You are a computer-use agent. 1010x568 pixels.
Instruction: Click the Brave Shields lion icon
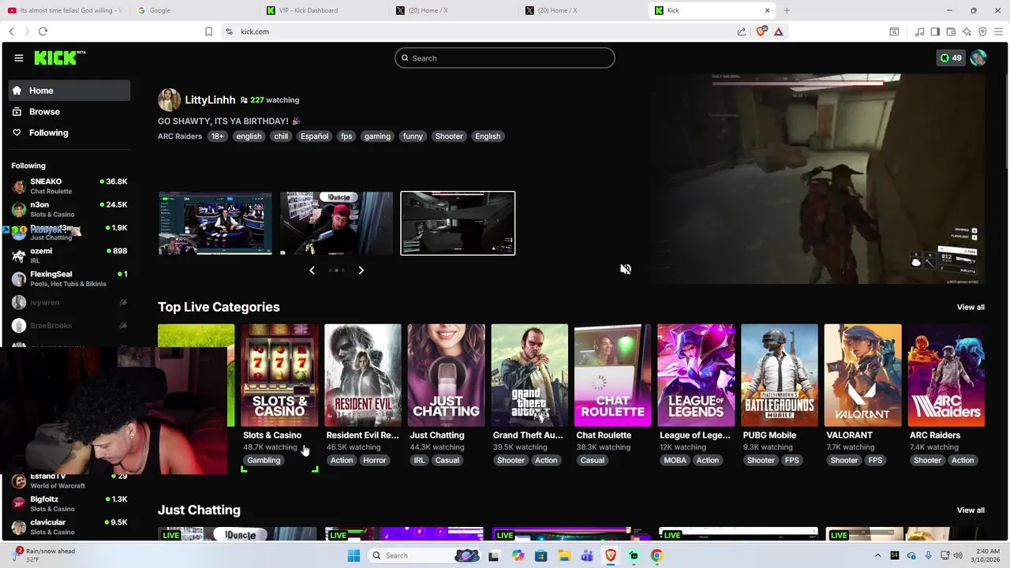(761, 32)
